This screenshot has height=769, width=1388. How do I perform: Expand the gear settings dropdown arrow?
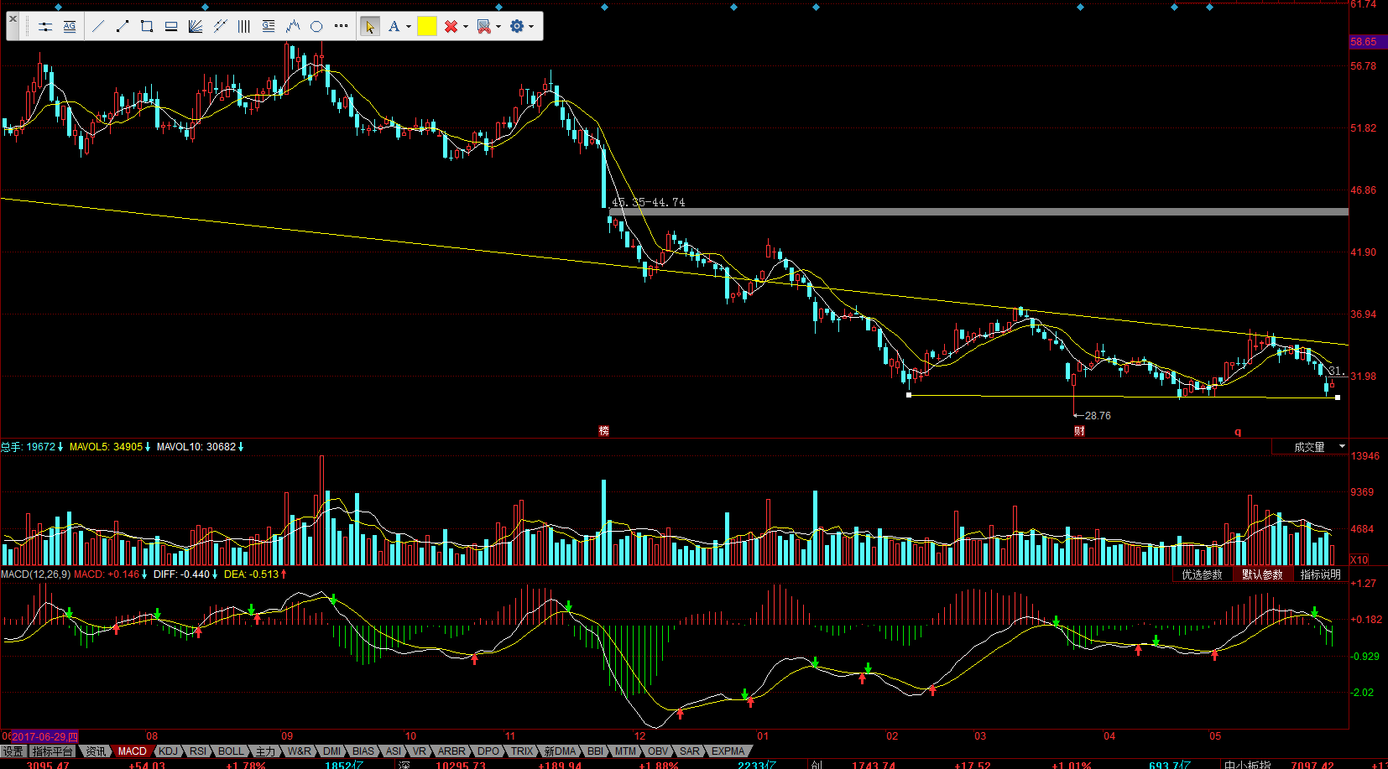pos(531,27)
